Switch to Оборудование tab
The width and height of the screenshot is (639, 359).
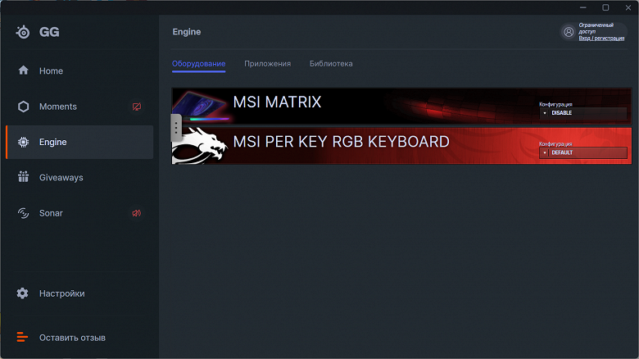(x=198, y=64)
